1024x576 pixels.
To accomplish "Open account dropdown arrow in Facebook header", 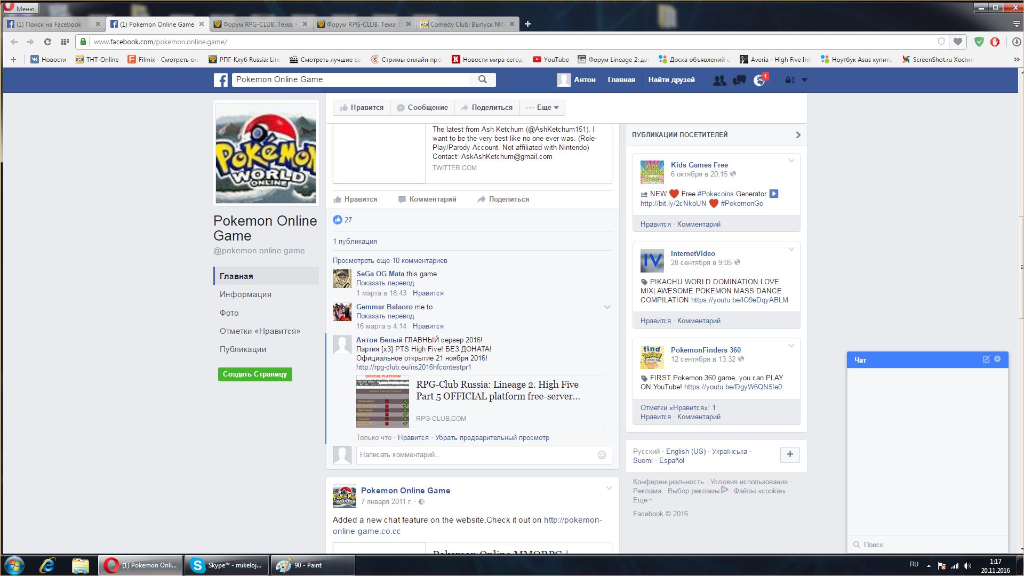I will coord(804,80).
